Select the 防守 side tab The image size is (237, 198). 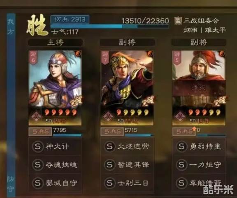click(11, 184)
